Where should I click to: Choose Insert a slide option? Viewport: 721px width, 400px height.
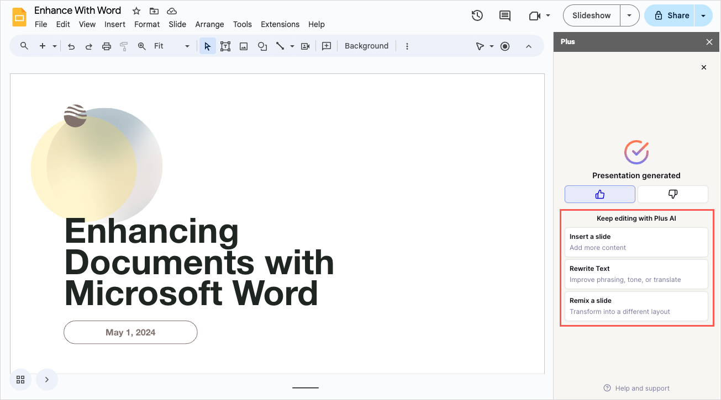click(x=636, y=242)
